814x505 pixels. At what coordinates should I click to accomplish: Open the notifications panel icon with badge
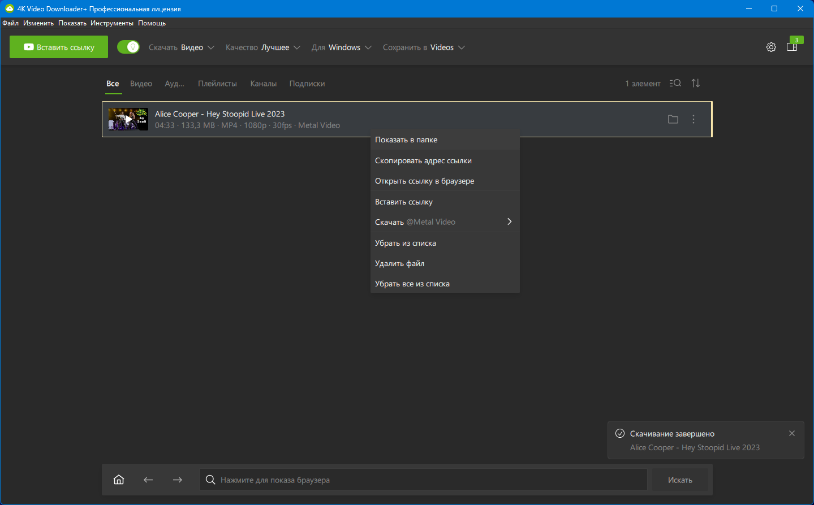point(792,47)
